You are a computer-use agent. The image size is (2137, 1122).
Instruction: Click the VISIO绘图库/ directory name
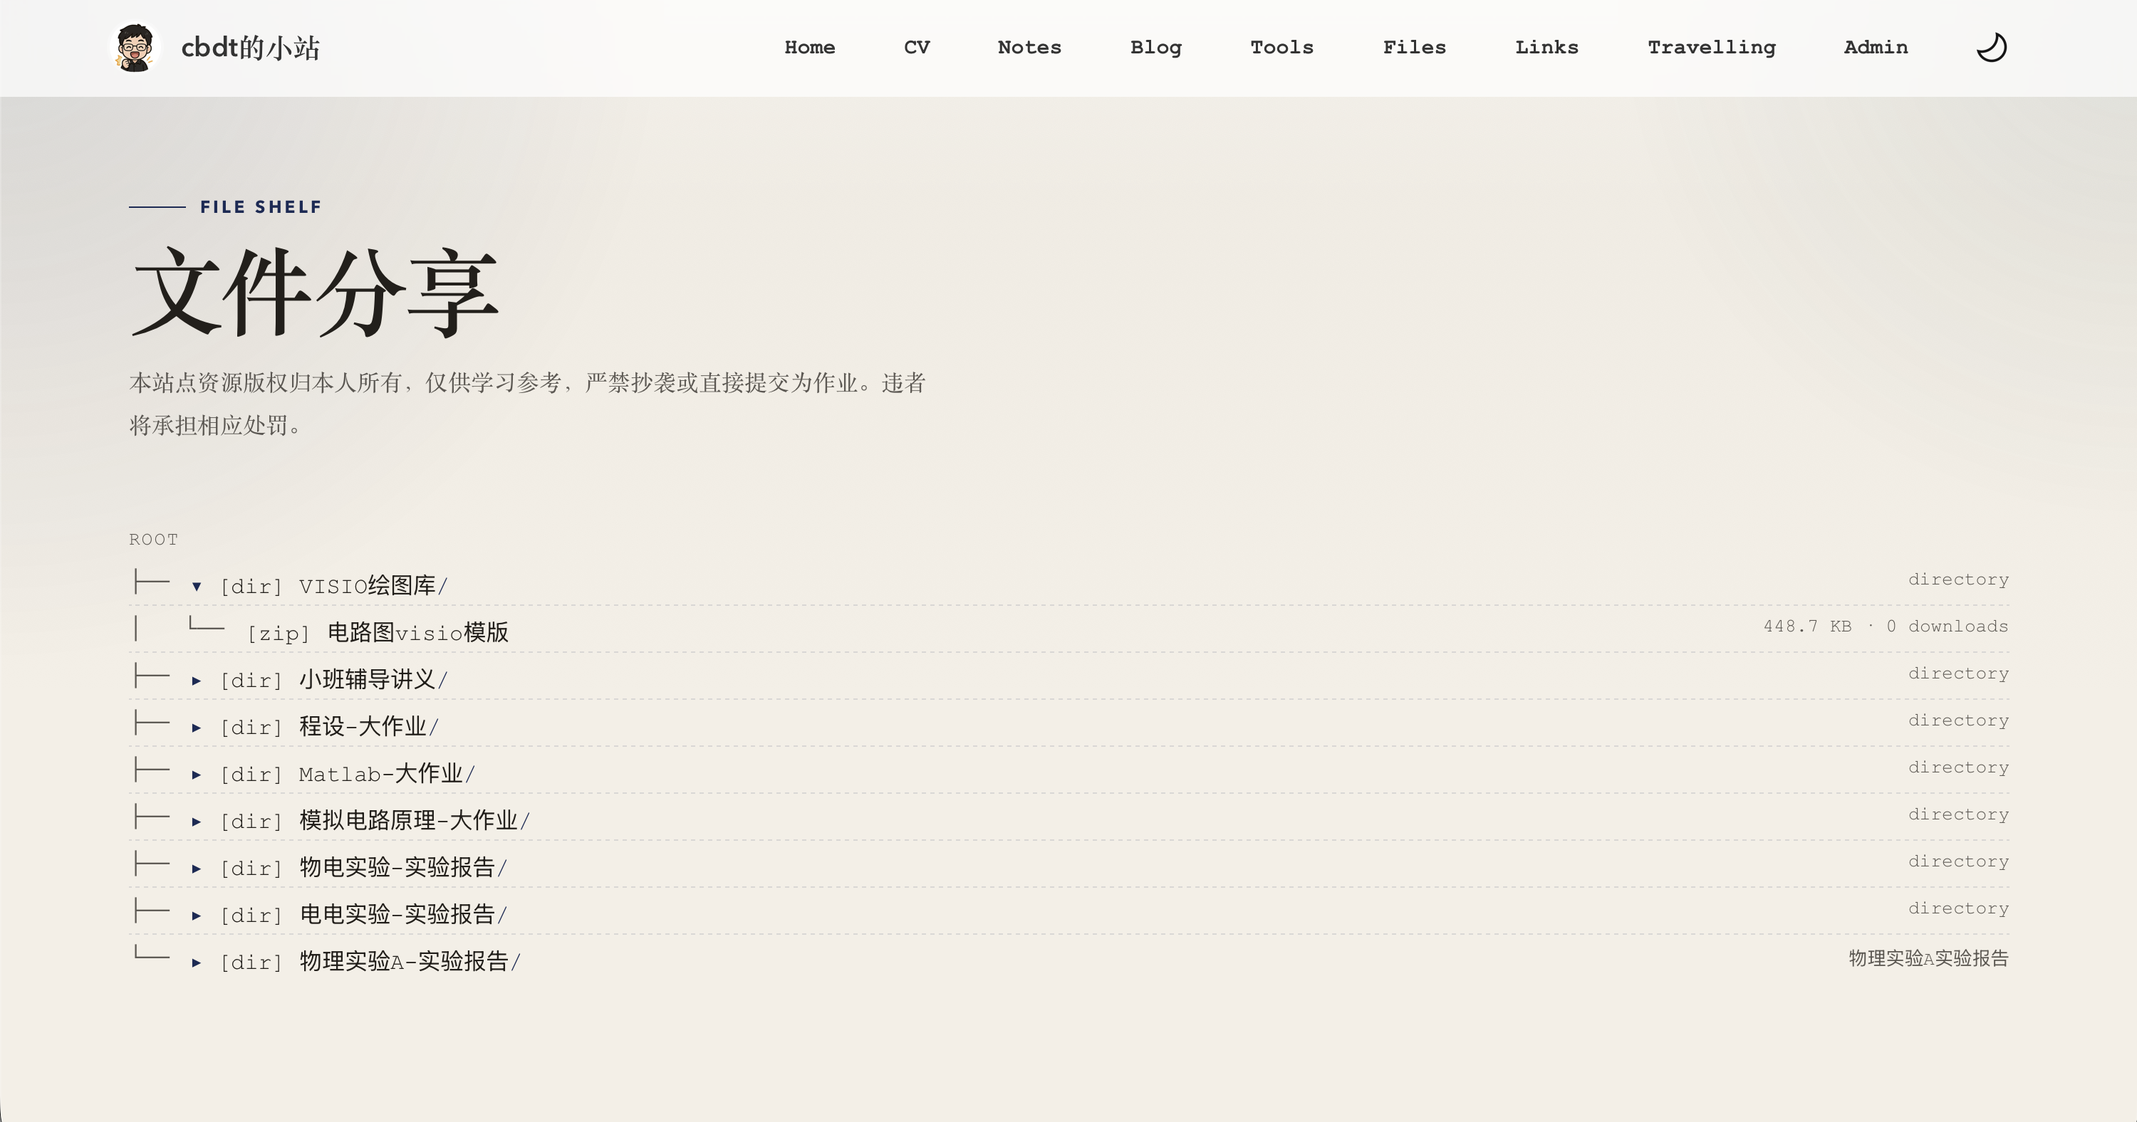[373, 585]
